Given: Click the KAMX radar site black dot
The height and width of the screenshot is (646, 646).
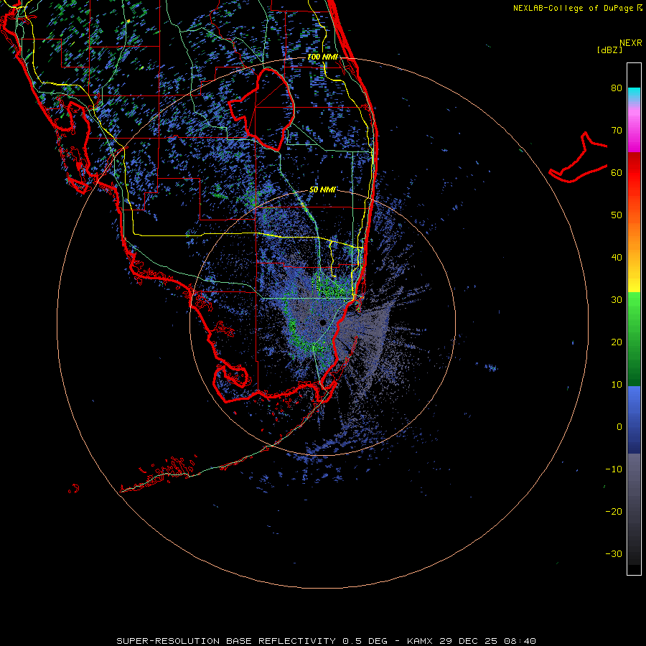Looking at the screenshot, I should click(x=322, y=322).
